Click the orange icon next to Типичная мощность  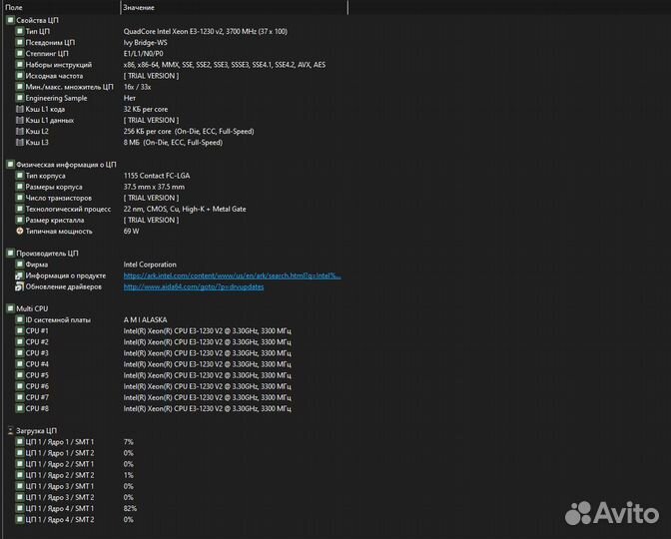pos(19,231)
